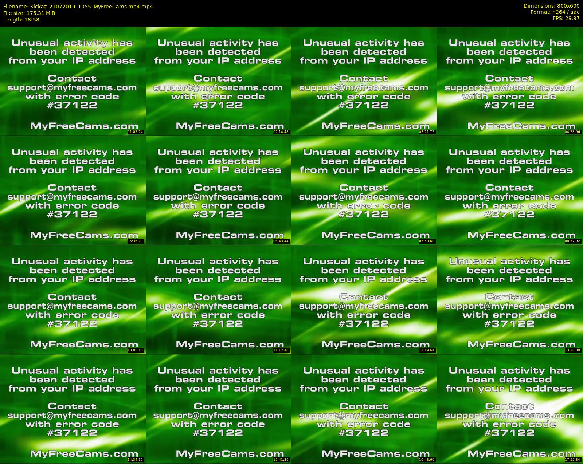Click the thumbnail timestamped 02:14.48

click(218, 81)
